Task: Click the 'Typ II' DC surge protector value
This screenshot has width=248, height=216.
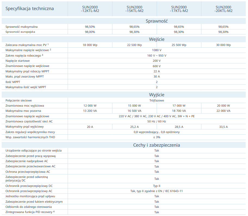Action: click(157, 186)
